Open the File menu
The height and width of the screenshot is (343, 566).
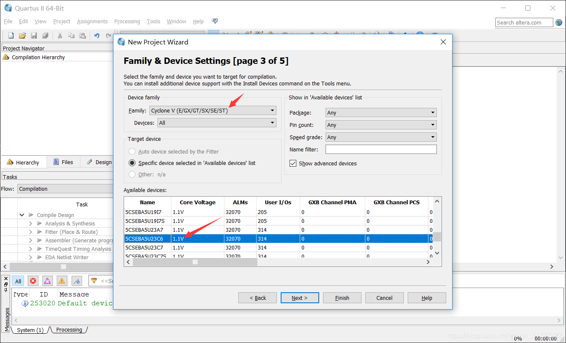(8, 21)
